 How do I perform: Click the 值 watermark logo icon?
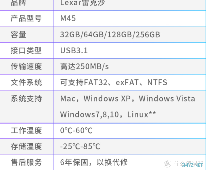point(167,164)
